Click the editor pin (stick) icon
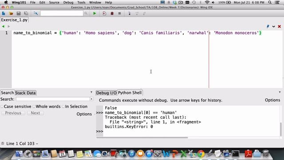 [268, 27]
